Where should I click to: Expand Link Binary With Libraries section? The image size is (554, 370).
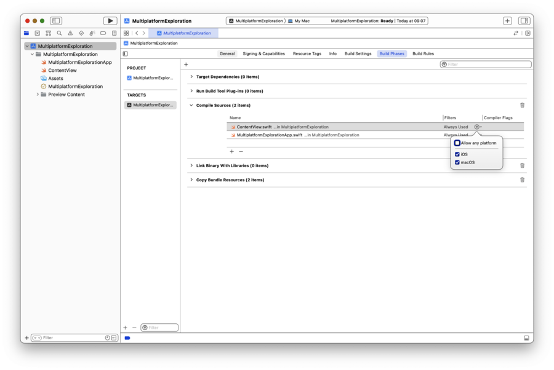[191, 165]
